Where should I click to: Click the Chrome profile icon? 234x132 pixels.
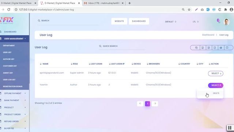tap(231, 10)
